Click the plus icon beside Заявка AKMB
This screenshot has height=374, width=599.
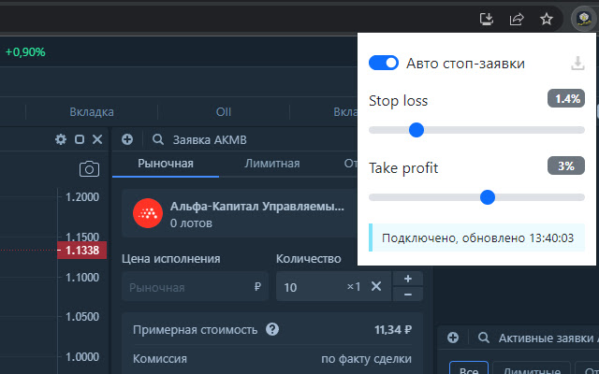click(x=127, y=139)
